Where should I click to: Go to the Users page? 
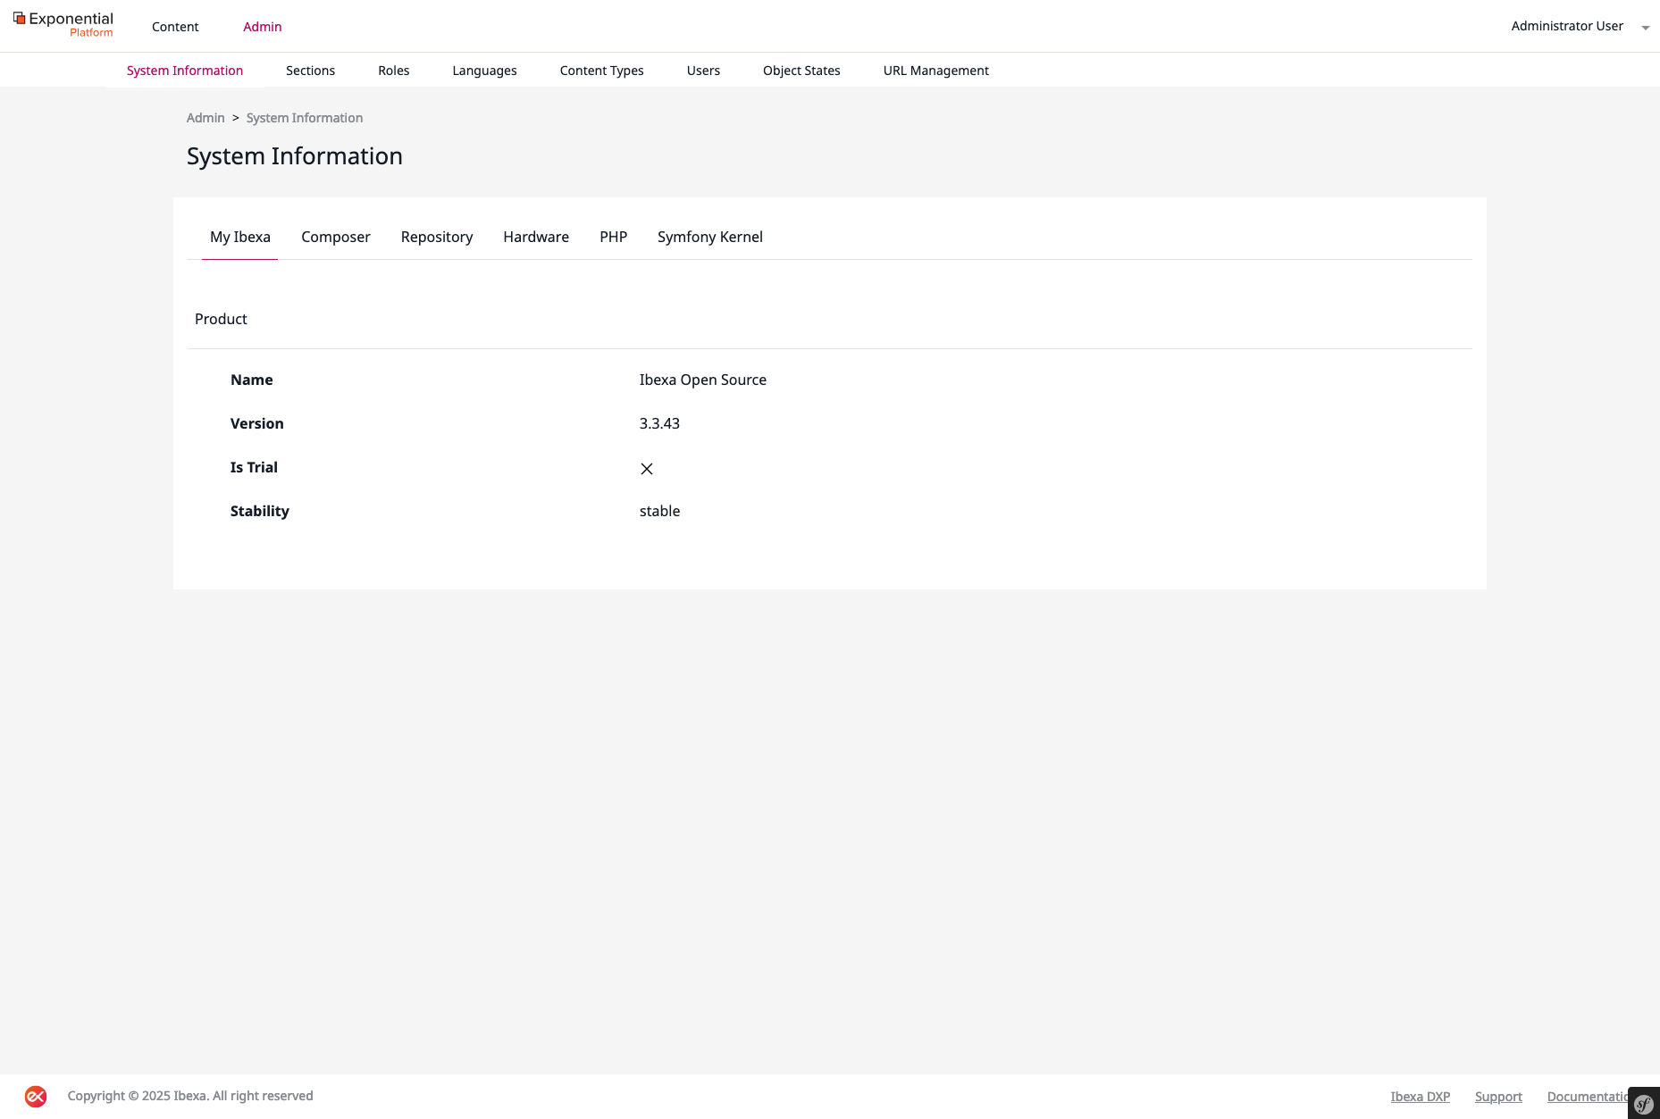coord(703,71)
